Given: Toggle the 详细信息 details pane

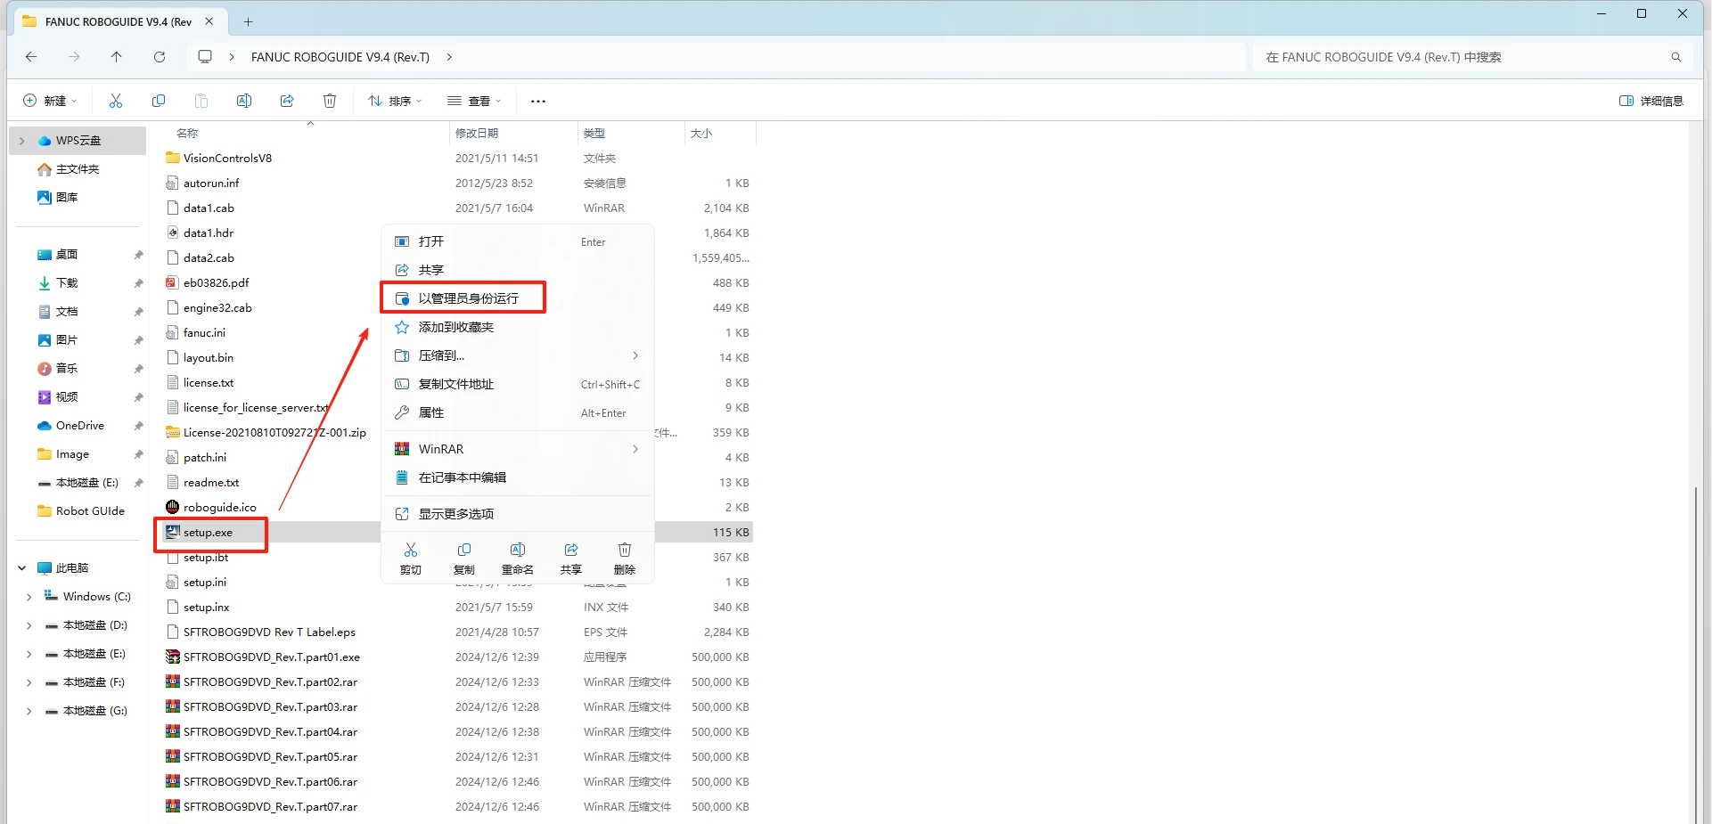Looking at the screenshot, I should (x=1651, y=100).
